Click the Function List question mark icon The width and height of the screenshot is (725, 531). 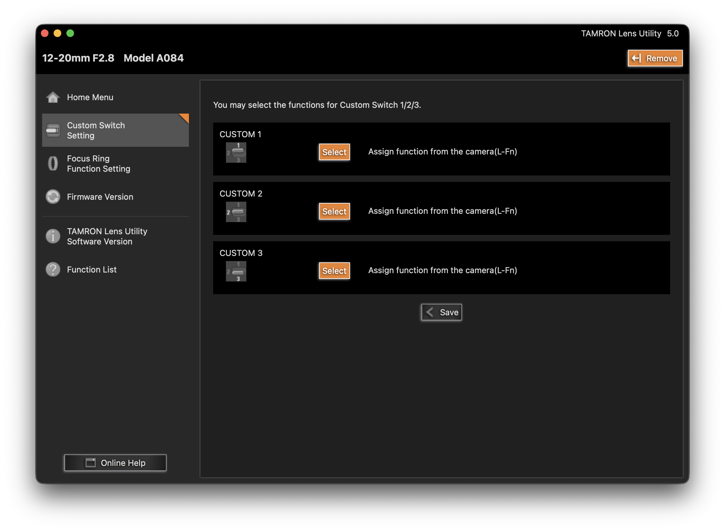click(x=53, y=269)
